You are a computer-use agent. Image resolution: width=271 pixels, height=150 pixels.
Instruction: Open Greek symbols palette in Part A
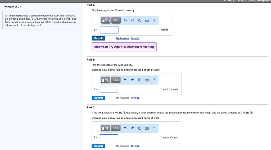point(116,20)
